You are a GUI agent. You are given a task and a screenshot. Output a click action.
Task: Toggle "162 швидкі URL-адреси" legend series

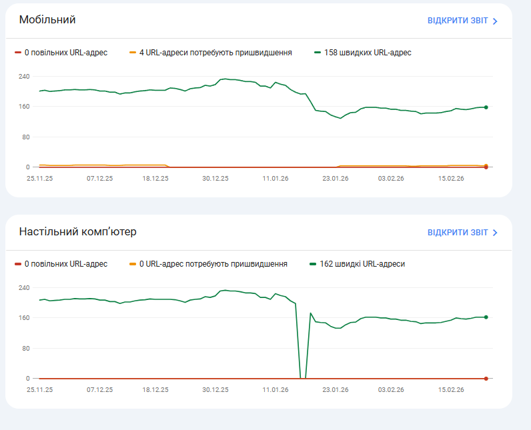click(x=362, y=264)
